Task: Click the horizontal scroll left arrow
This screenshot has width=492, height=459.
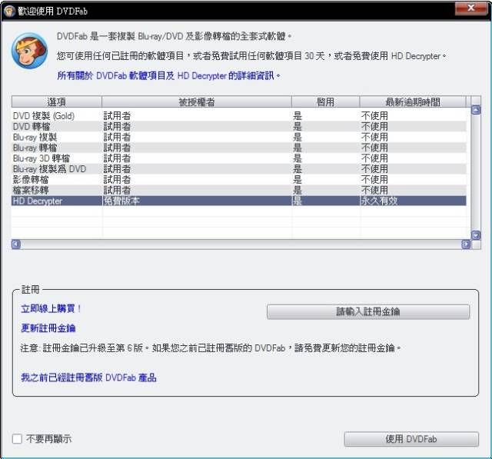Action: (16, 244)
